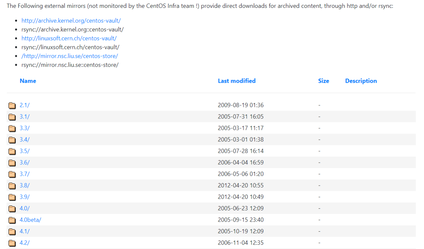
Task: Open the 3.7/ directory link
Action: click(25, 174)
